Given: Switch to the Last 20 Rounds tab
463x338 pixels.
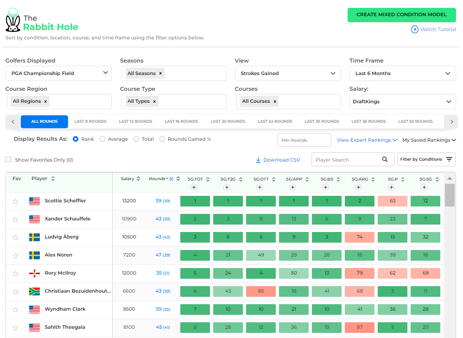Looking at the screenshot, I should [228, 121].
